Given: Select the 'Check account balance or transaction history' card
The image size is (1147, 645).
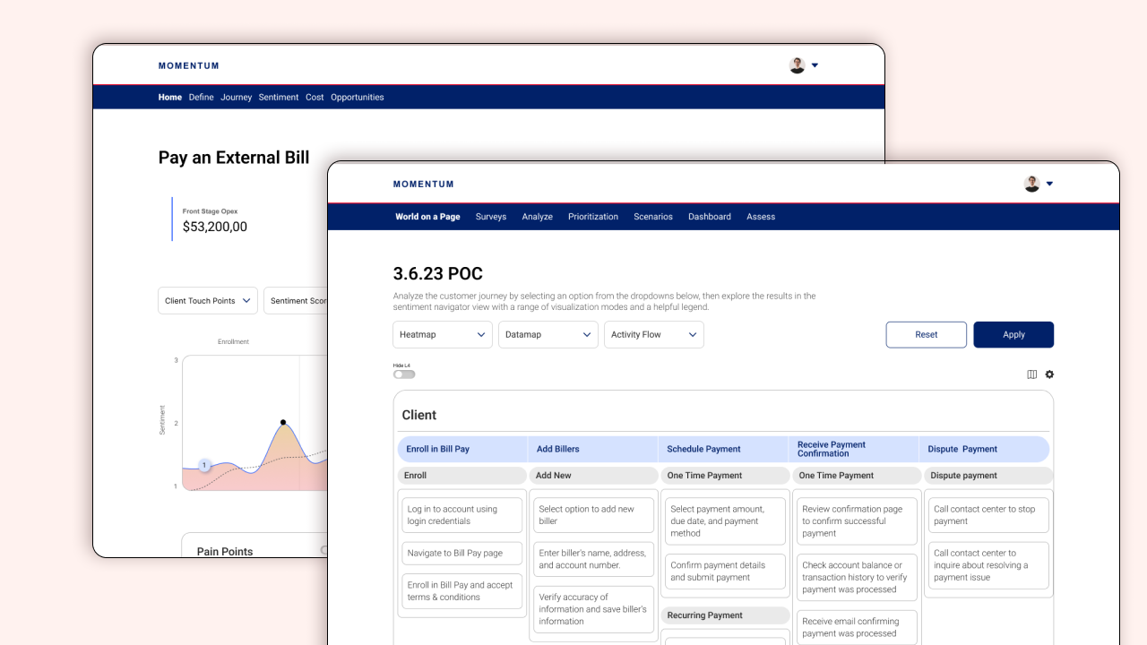Looking at the screenshot, I should click(858, 577).
